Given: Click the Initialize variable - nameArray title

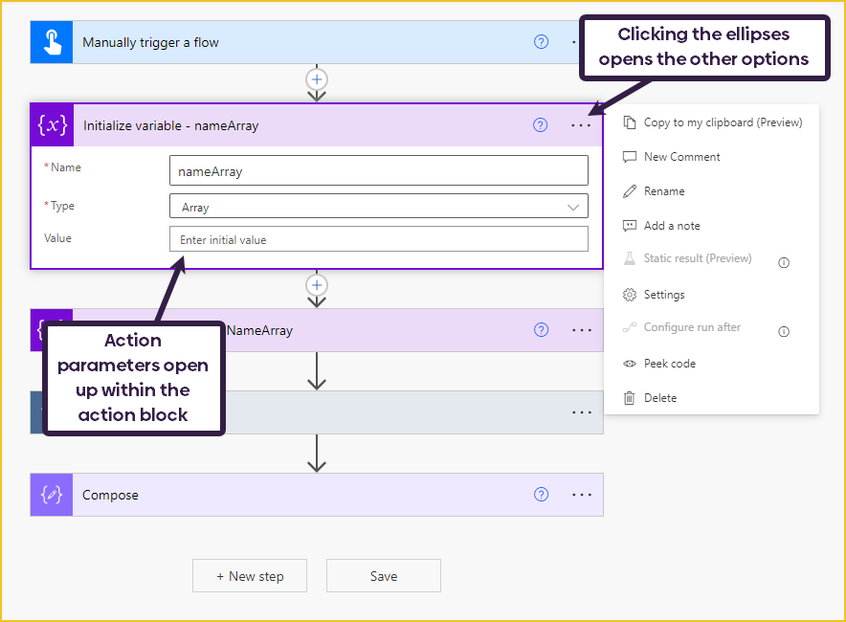Looking at the screenshot, I should pyautogui.click(x=171, y=125).
